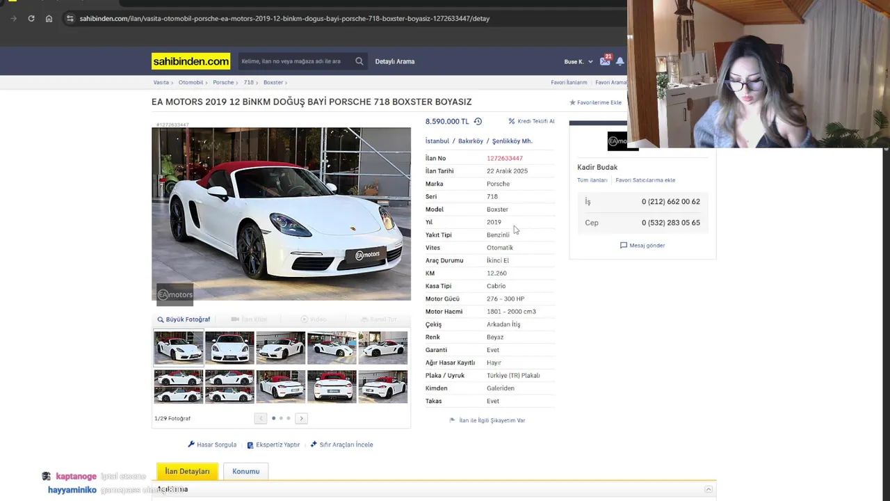Click the star icon beside Favorilerime Ekle
Image resolution: width=890 pixels, height=501 pixels.
[572, 102]
